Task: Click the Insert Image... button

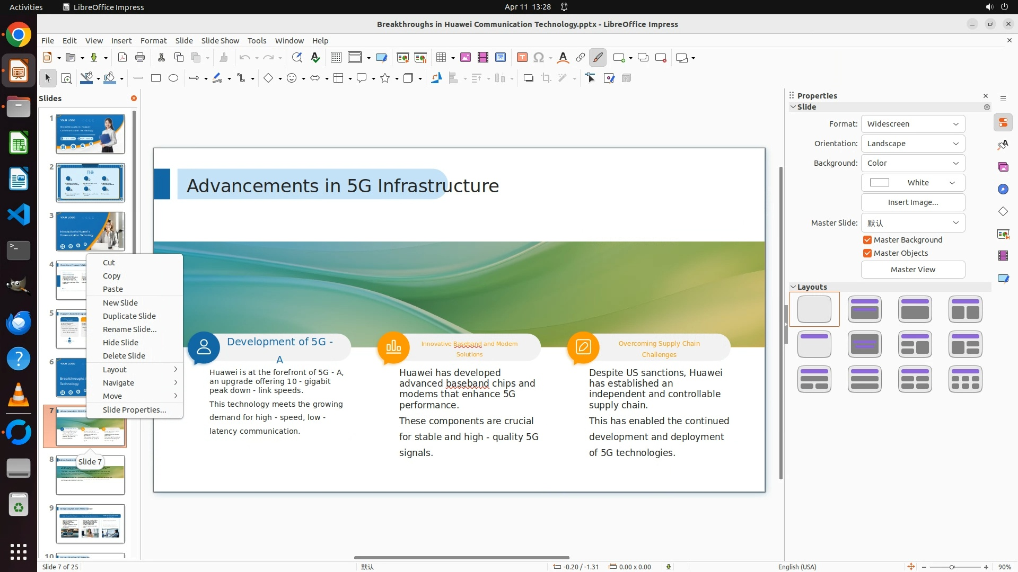Action: [912, 202]
